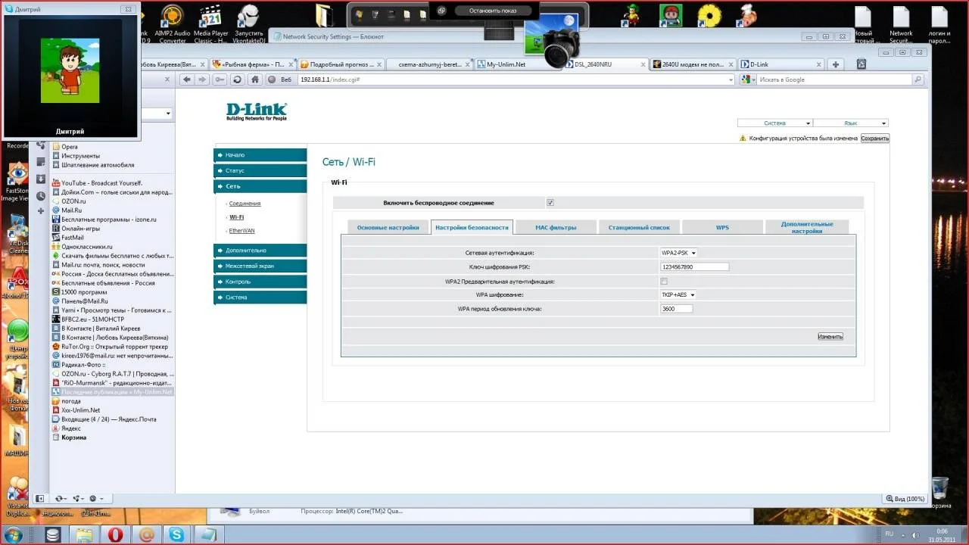Open the Recycle Bin on the desktop

(x=940, y=493)
